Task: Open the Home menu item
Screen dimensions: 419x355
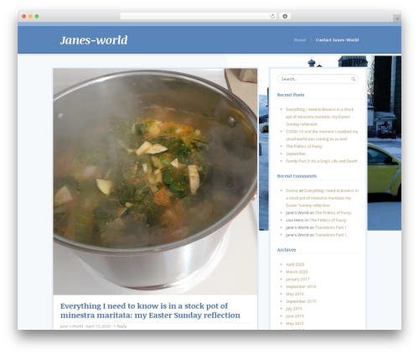Action: coord(300,40)
